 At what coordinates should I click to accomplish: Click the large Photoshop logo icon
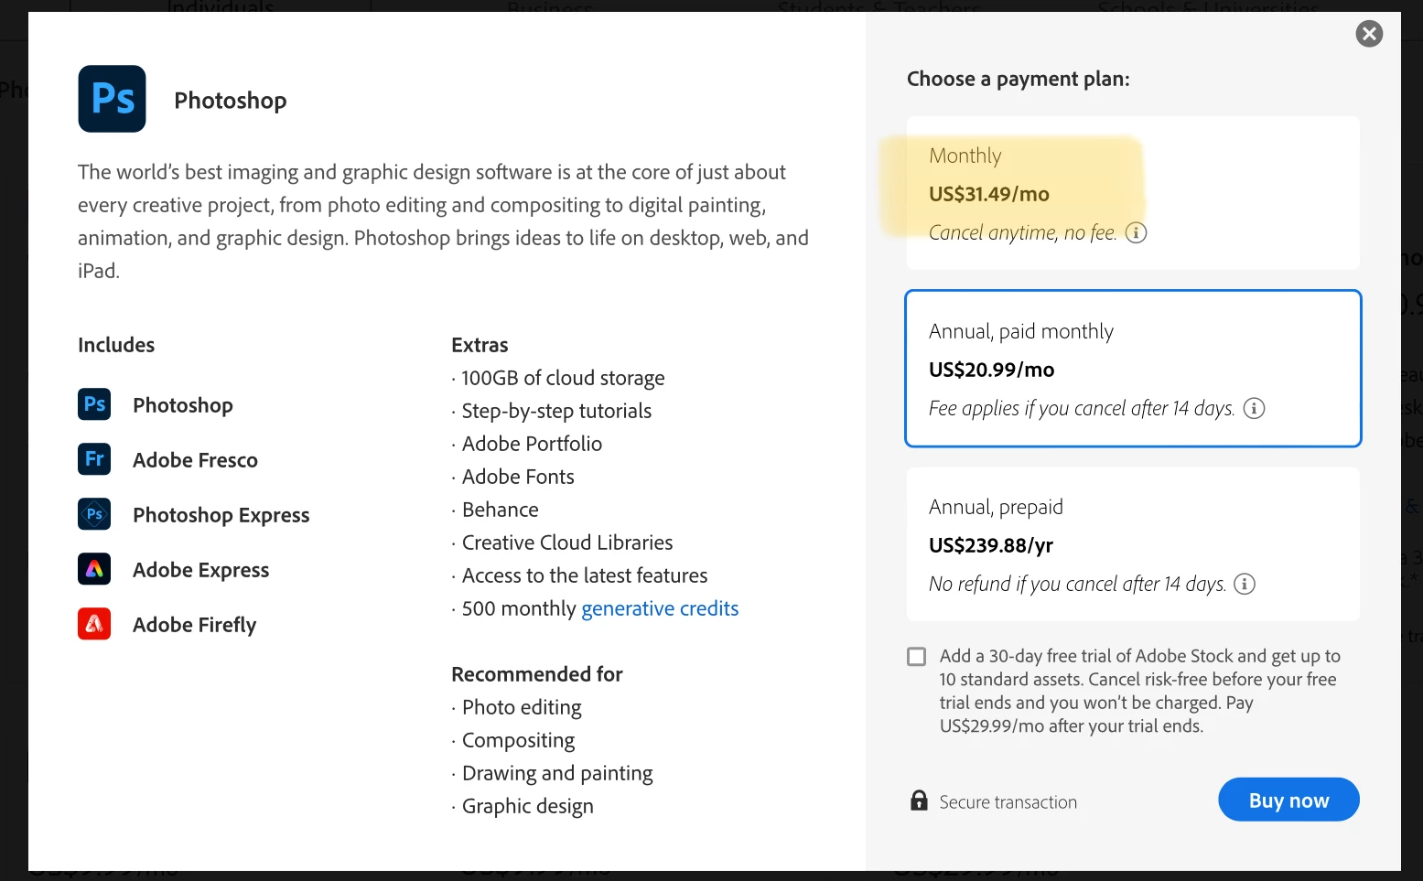point(112,99)
